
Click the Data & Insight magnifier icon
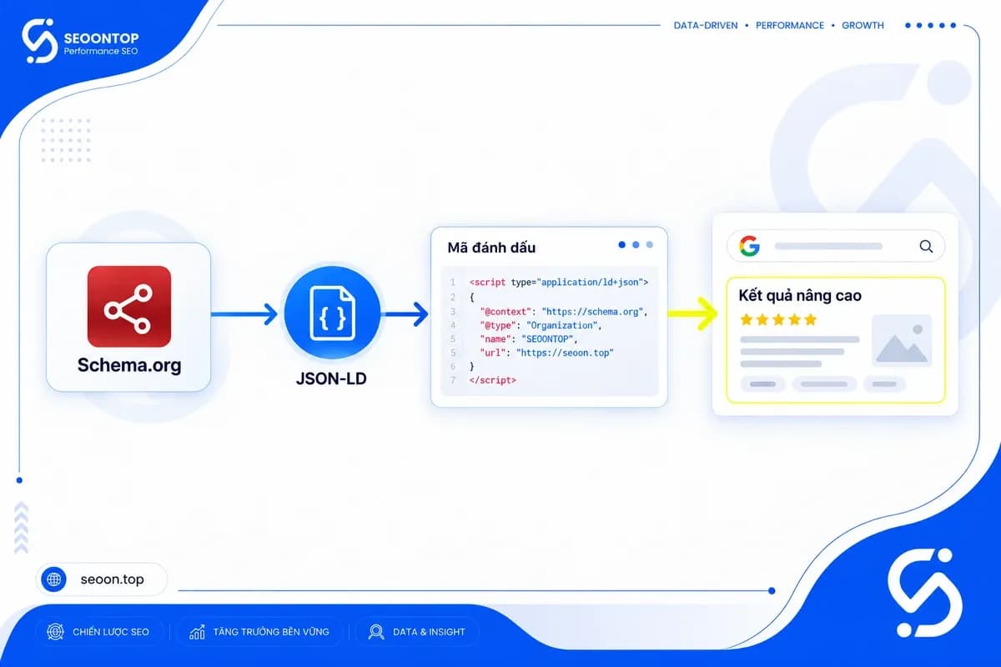(x=376, y=632)
